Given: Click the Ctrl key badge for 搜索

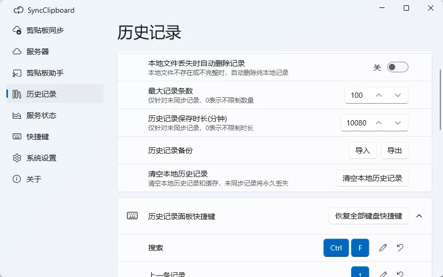Looking at the screenshot, I should [x=336, y=248].
